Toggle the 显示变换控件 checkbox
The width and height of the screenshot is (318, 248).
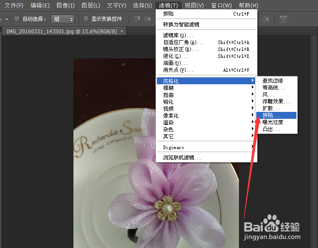point(86,19)
